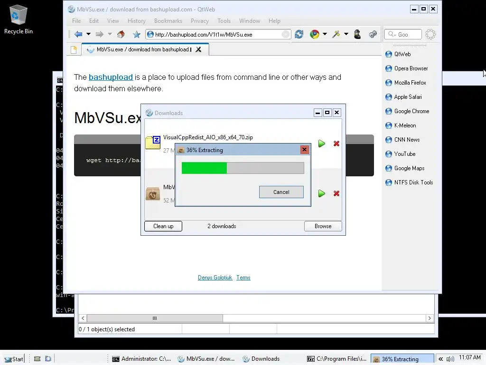Switch to Administrator command prompt taskbar item

click(141, 359)
